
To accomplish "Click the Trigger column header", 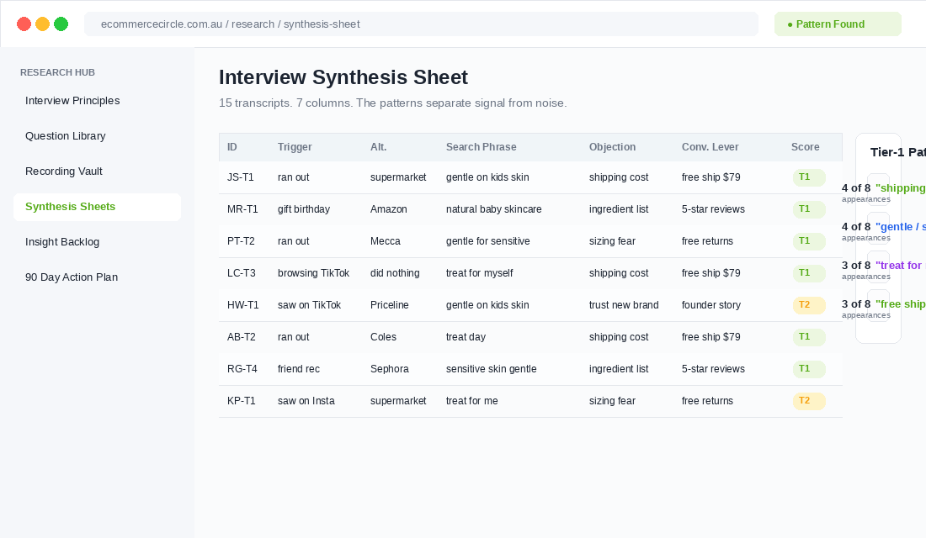I will tap(295, 147).
